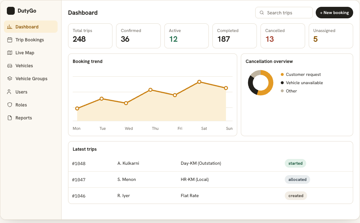Click the Saturday peak data point
Image resolution: width=360 pixels, height=223 pixels.
pos(199,82)
